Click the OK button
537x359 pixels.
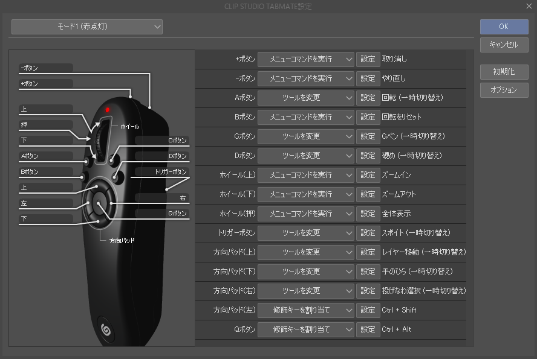click(x=504, y=27)
